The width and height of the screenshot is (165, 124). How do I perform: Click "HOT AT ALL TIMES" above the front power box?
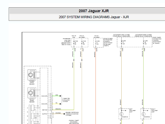(x=97, y=37)
